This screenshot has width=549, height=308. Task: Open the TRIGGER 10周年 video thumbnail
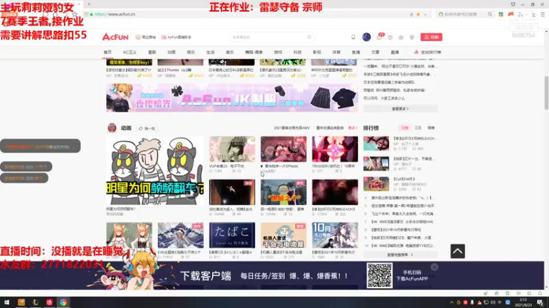pos(335,149)
